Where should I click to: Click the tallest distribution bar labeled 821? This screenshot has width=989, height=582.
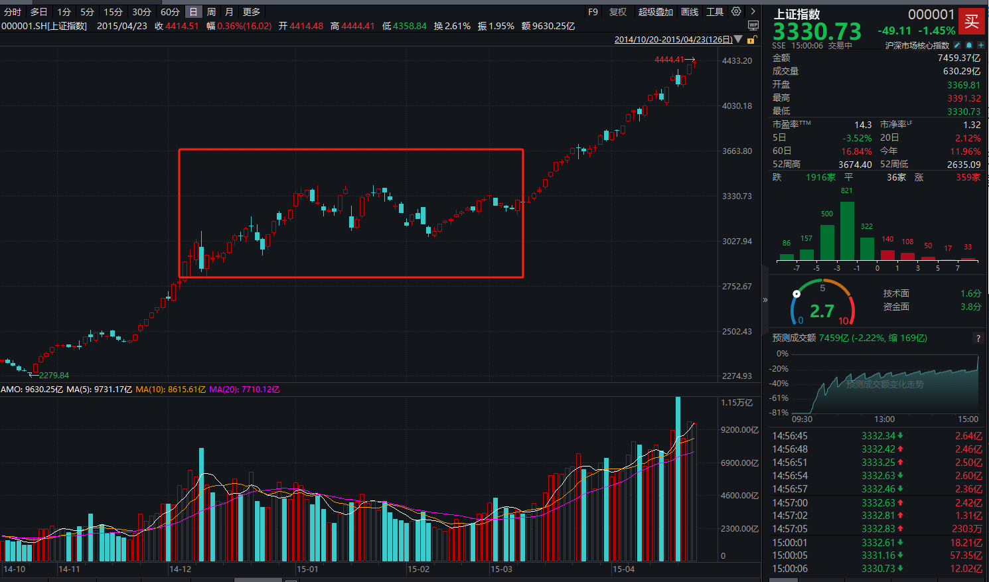point(847,231)
